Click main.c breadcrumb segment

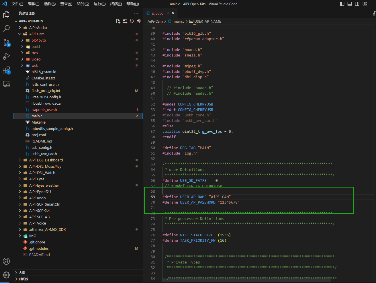coord(177,21)
